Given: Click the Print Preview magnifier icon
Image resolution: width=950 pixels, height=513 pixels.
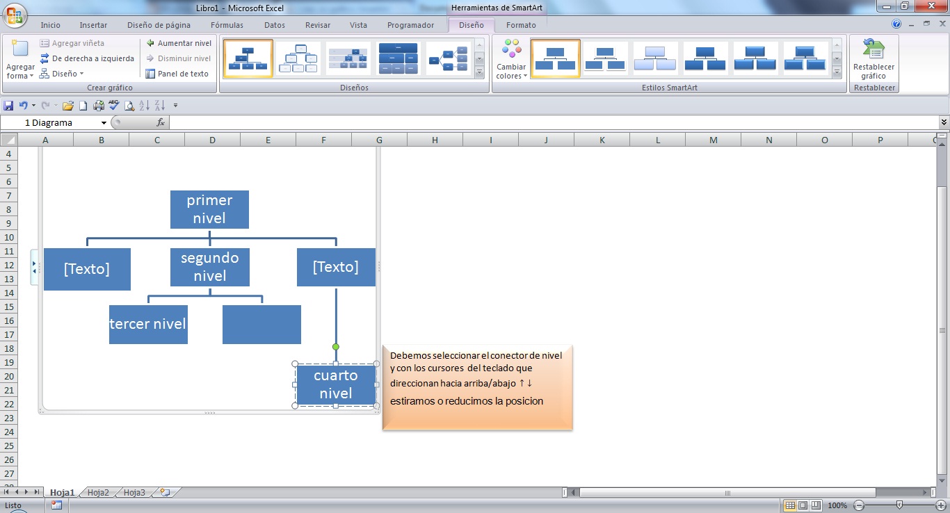Looking at the screenshot, I should pos(131,106).
